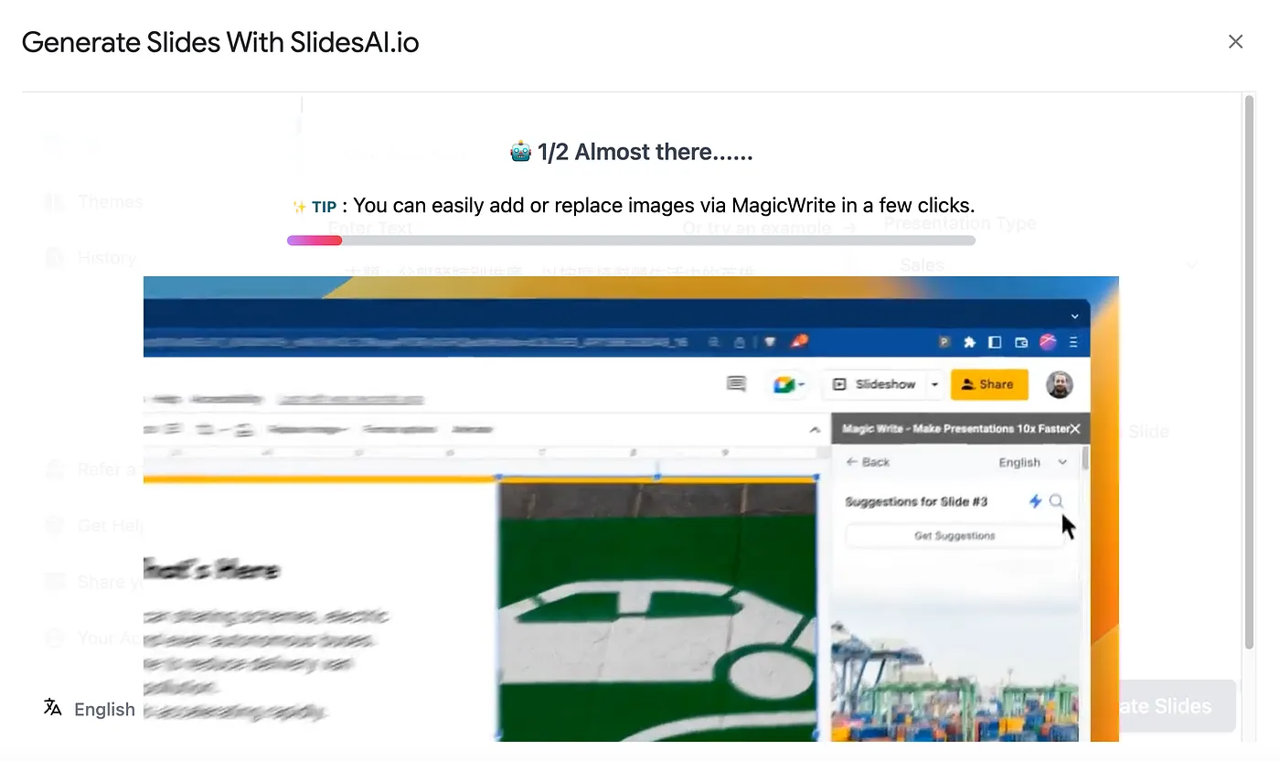Click the "1/2 Almost there......" status text
Screen dimensions: 1280x761
click(x=645, y=153)
